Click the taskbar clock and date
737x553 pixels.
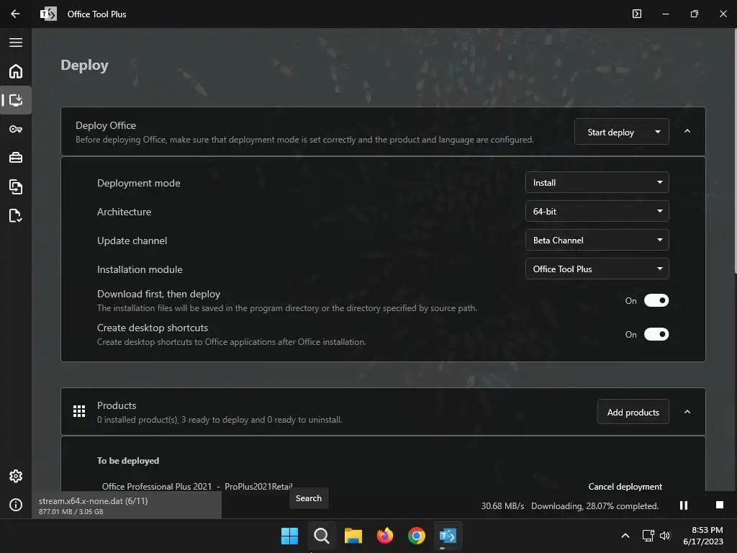coord(703,536)
